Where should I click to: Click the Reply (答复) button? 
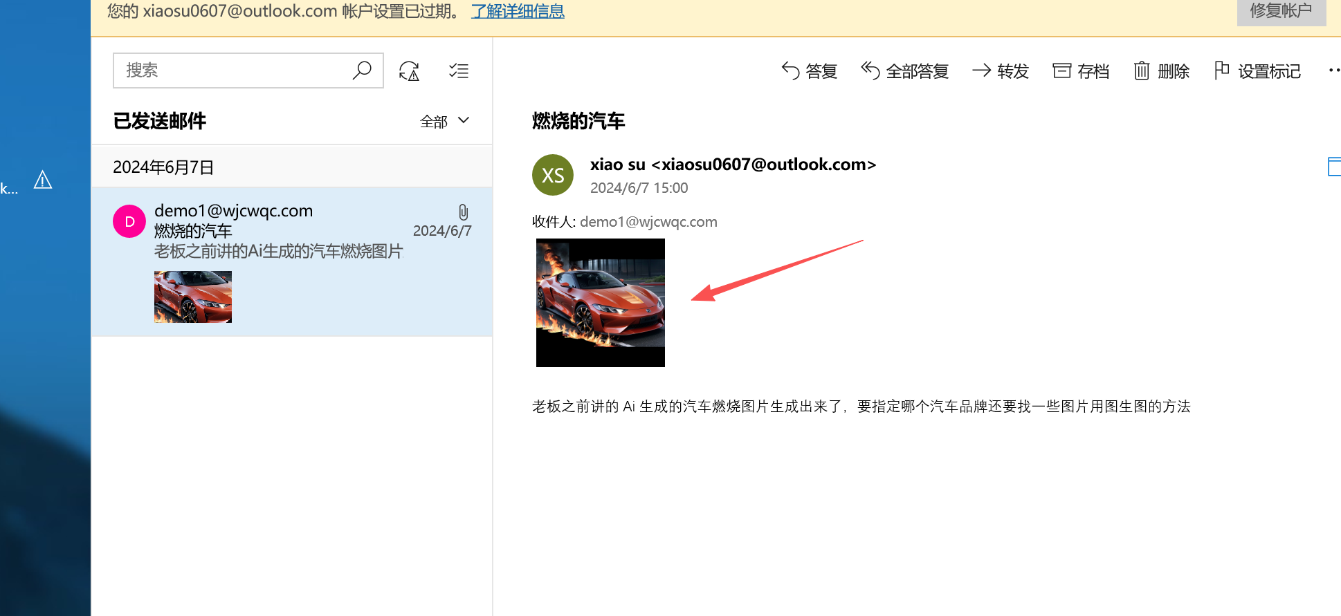pyautogui.click(x=809, y=71)
